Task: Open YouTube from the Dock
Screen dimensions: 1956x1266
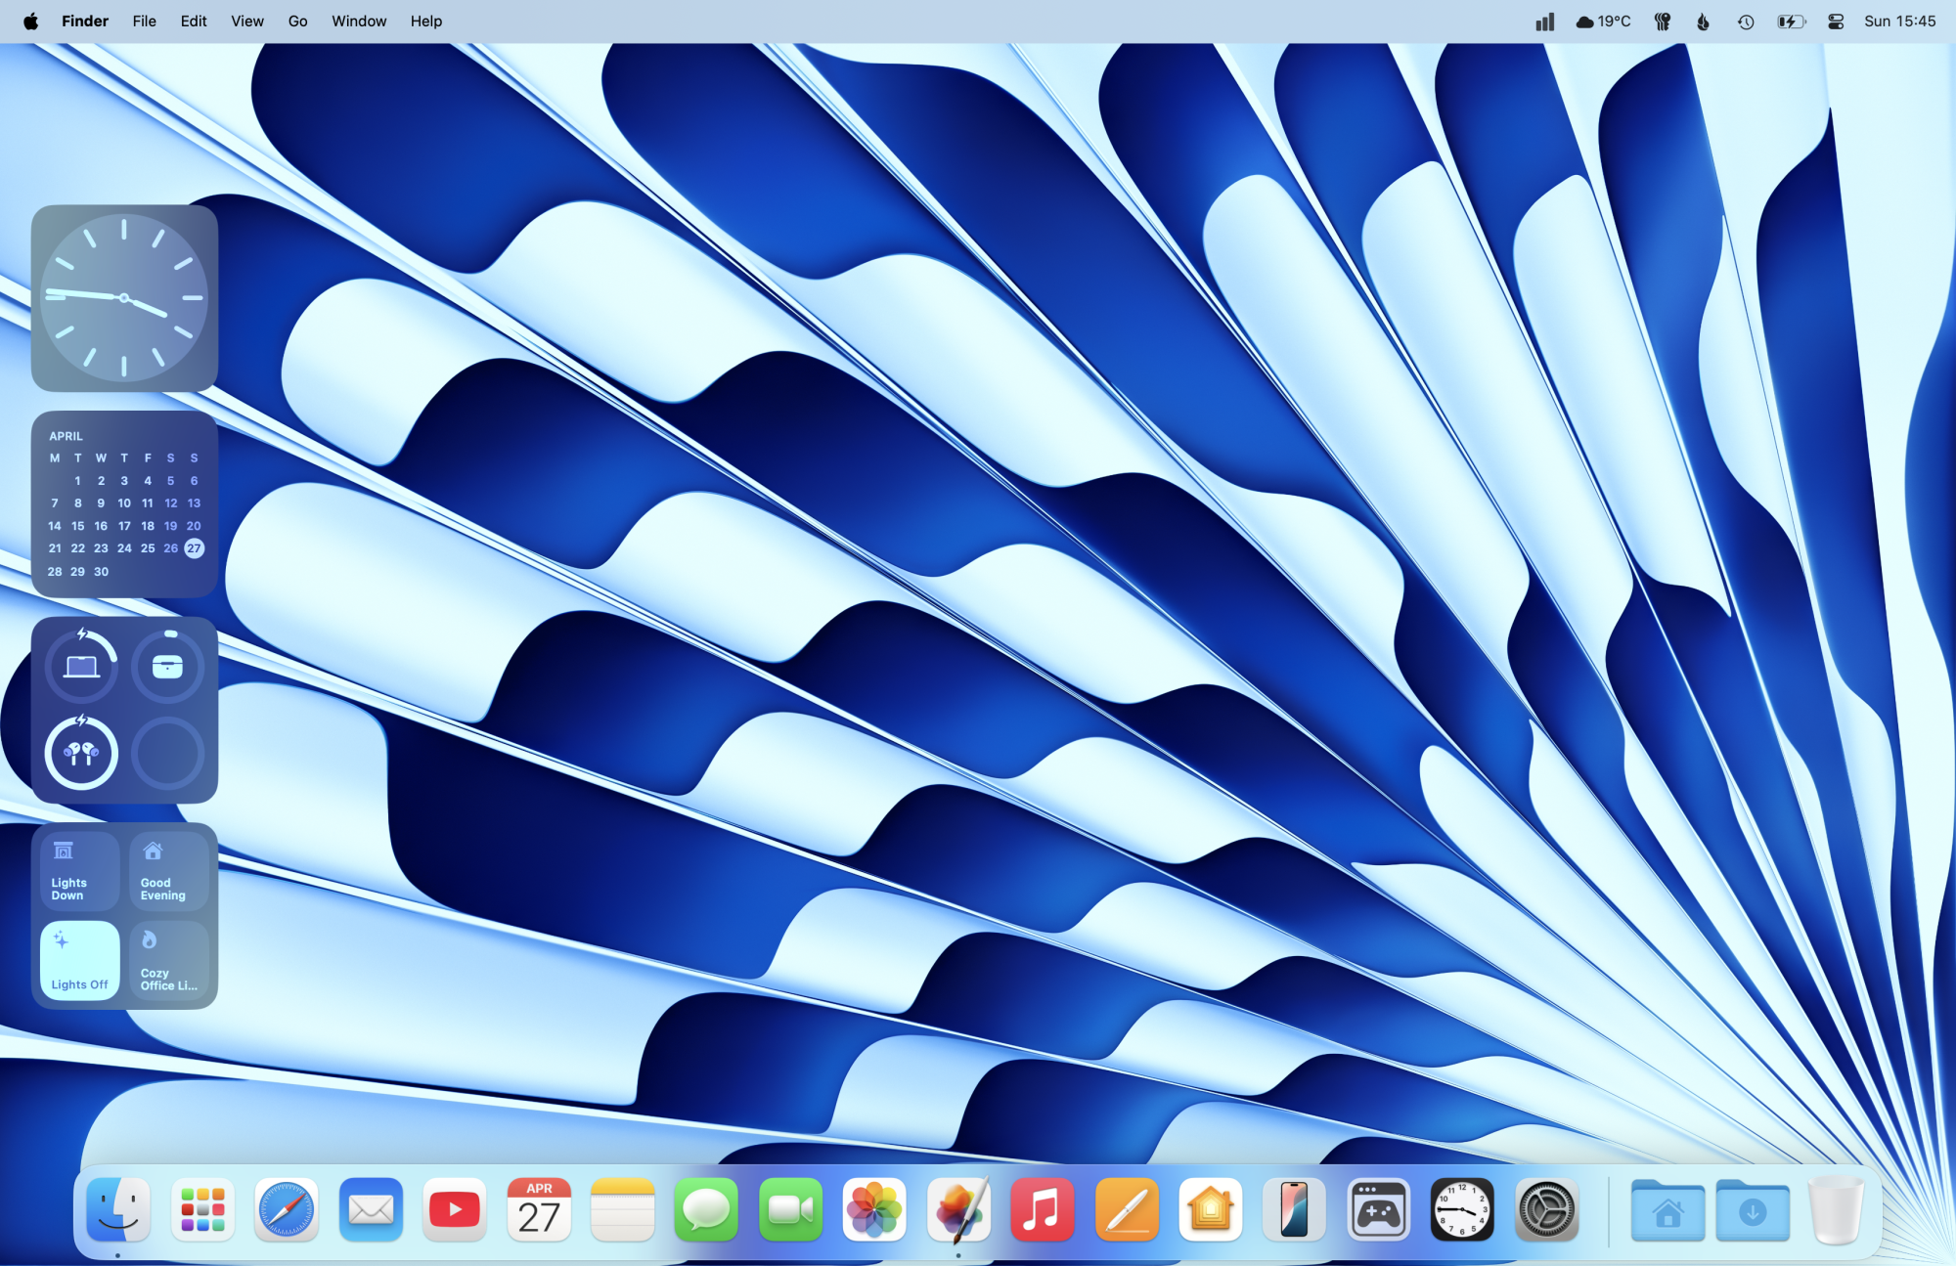Action: pyautogui.click(x=455, y=1210)
